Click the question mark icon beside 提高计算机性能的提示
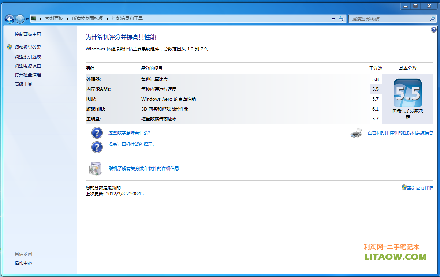 [x=97, y=147]
